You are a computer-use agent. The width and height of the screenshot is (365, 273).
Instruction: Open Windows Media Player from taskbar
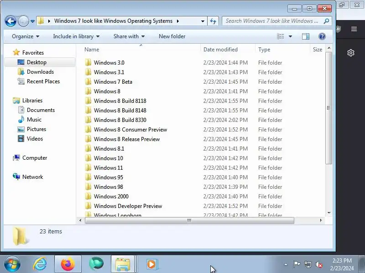pos(152,264)
